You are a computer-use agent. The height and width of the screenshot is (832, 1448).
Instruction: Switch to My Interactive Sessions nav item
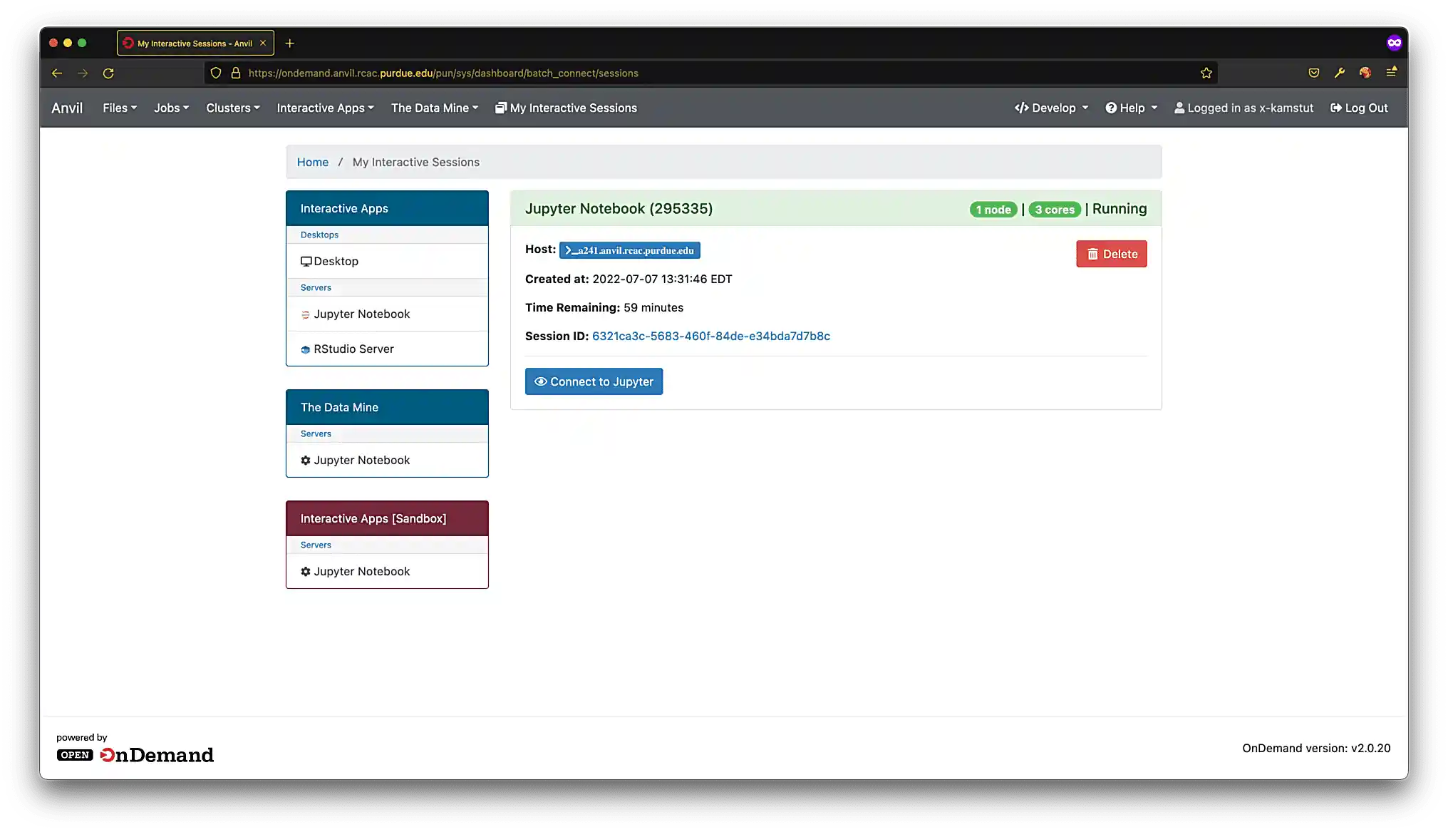point(567,108)
